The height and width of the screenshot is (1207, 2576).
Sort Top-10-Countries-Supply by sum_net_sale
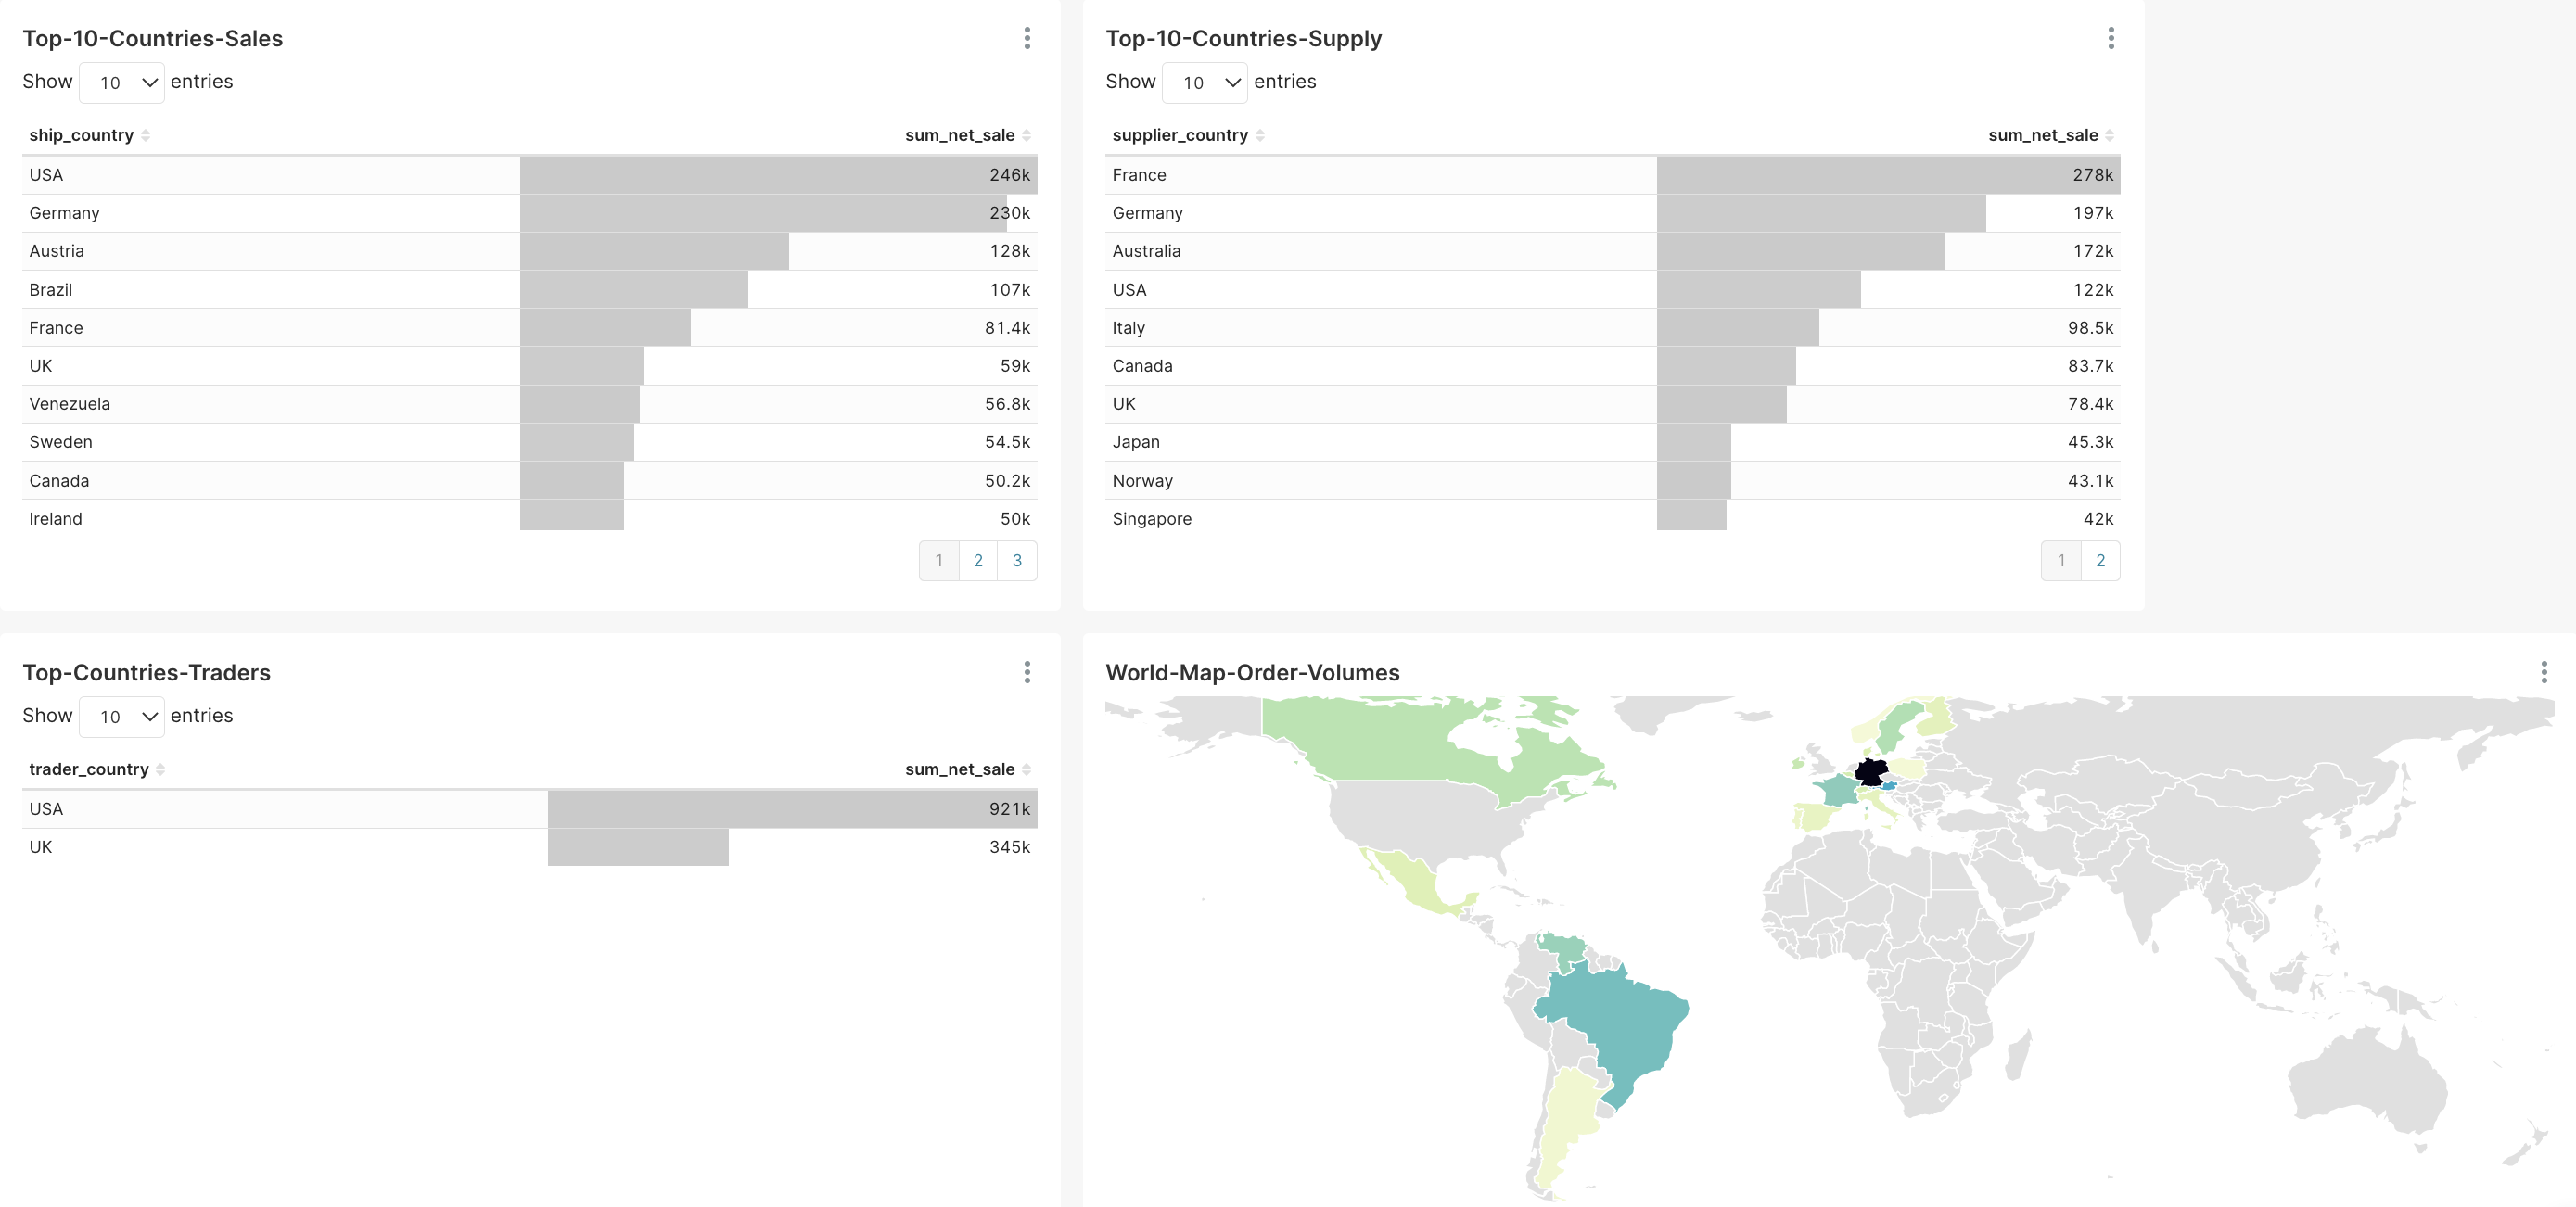click(x=2044, y=135)
